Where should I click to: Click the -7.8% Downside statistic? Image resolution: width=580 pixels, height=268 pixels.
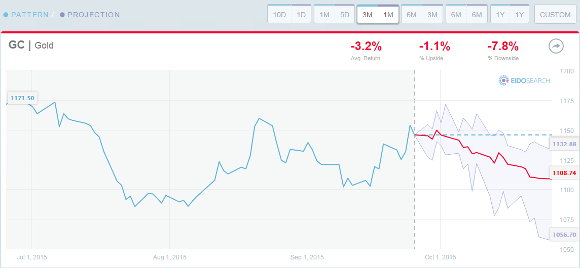pos(503,47)
